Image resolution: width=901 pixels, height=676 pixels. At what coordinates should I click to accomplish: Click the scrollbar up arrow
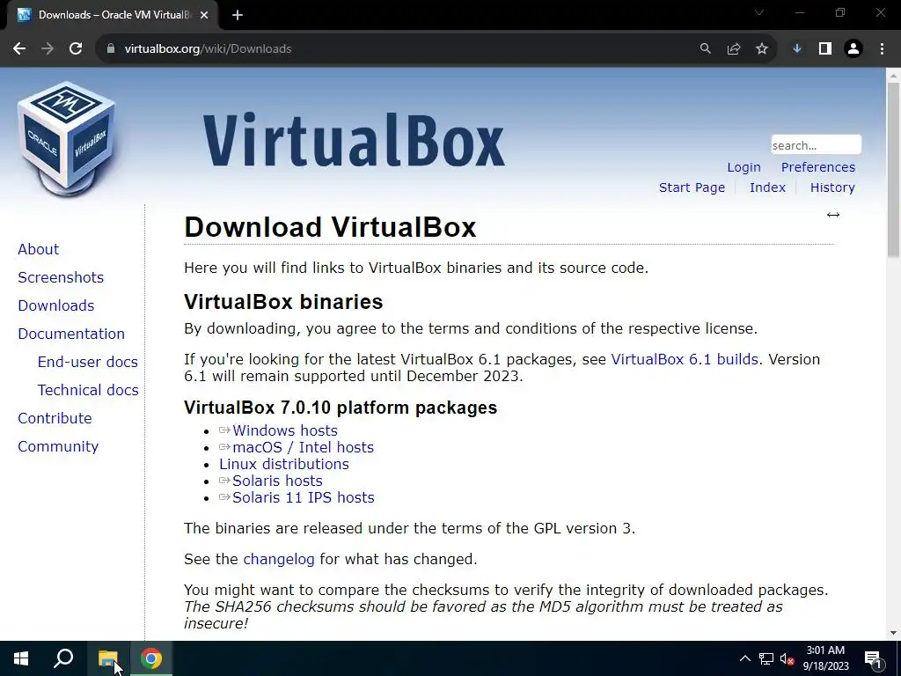click(x=893, y=75)
